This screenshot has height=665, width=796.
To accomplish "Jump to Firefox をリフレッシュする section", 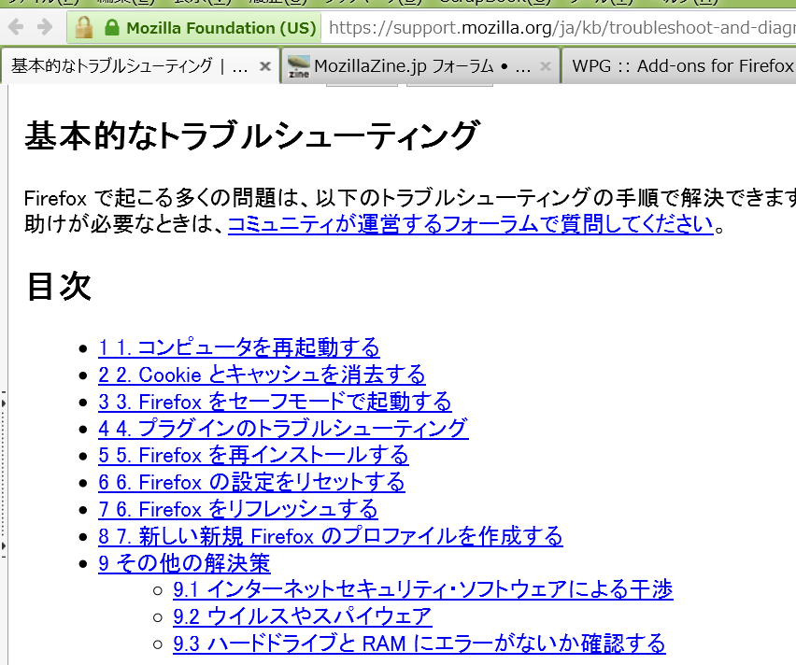I will click(x=238, y=509).
